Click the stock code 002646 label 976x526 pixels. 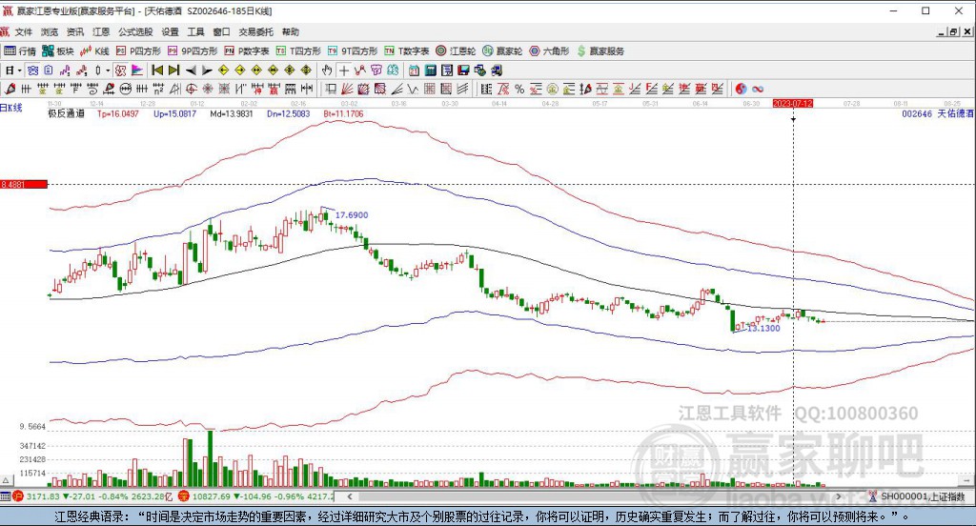coord(917,114)
